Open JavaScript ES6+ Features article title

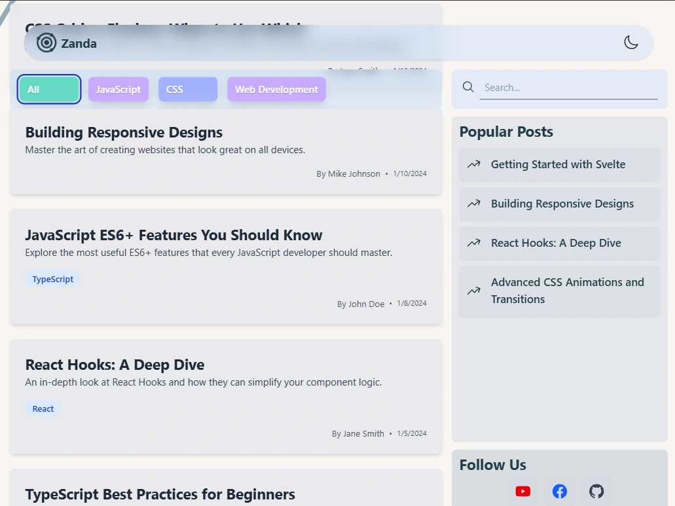click(173, 235)
